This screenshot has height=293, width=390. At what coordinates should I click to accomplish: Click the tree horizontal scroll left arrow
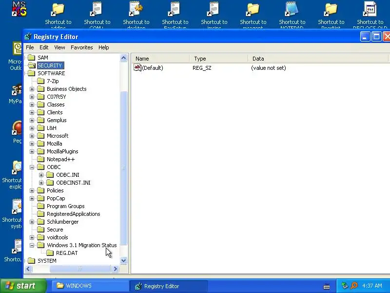point(28,269)
